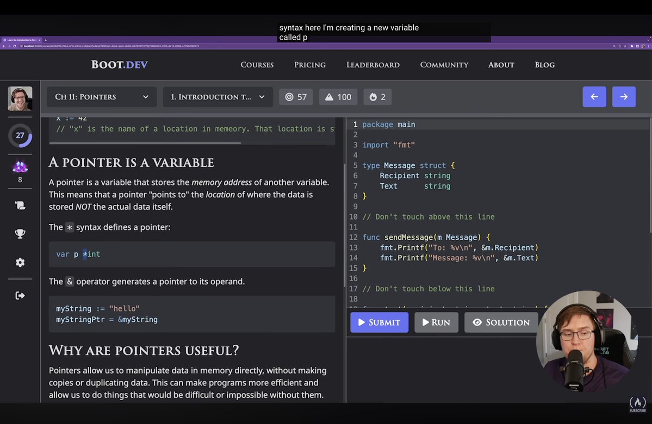Viewport: 652px width, 424px height.
Task: Click the instructor webcam overlay
Action: pos(587,342)
